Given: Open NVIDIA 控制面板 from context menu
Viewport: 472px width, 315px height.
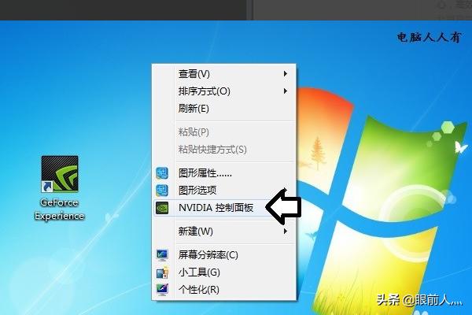Looking at the screenshot, I should pos(223,208).
